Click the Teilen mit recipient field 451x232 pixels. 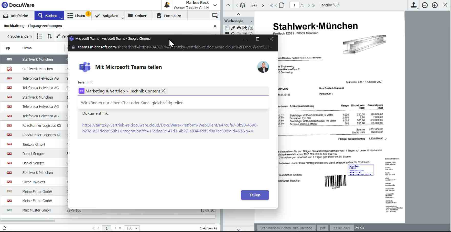(x=173, y=91)
